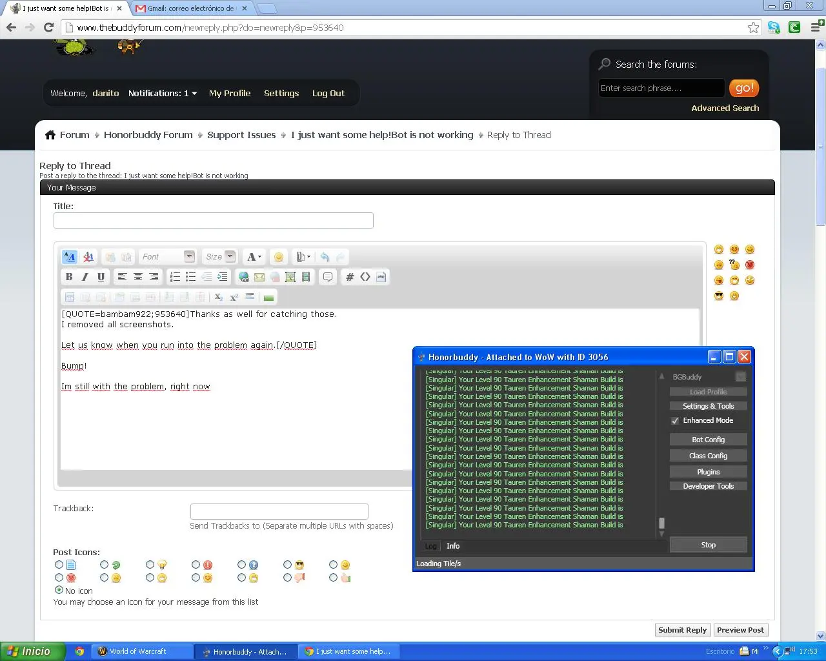Select the lightbulb post icon radio
826x661 pixels.
(150, 565)
